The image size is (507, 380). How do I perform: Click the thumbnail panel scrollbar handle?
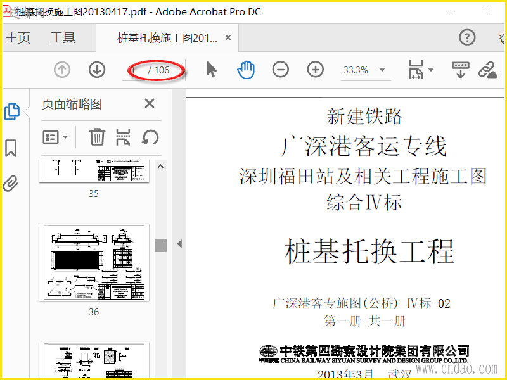click(161, 245)
